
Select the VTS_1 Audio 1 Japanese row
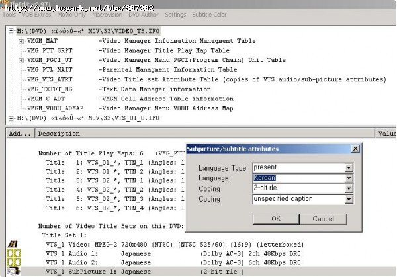pos(173,254)
